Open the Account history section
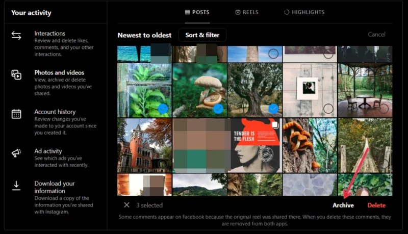This screenshot has height=234, width=408. point(56,122)
